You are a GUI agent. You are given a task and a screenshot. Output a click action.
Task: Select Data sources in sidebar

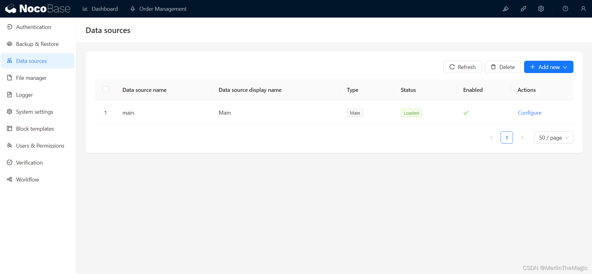tap(38, 61)
